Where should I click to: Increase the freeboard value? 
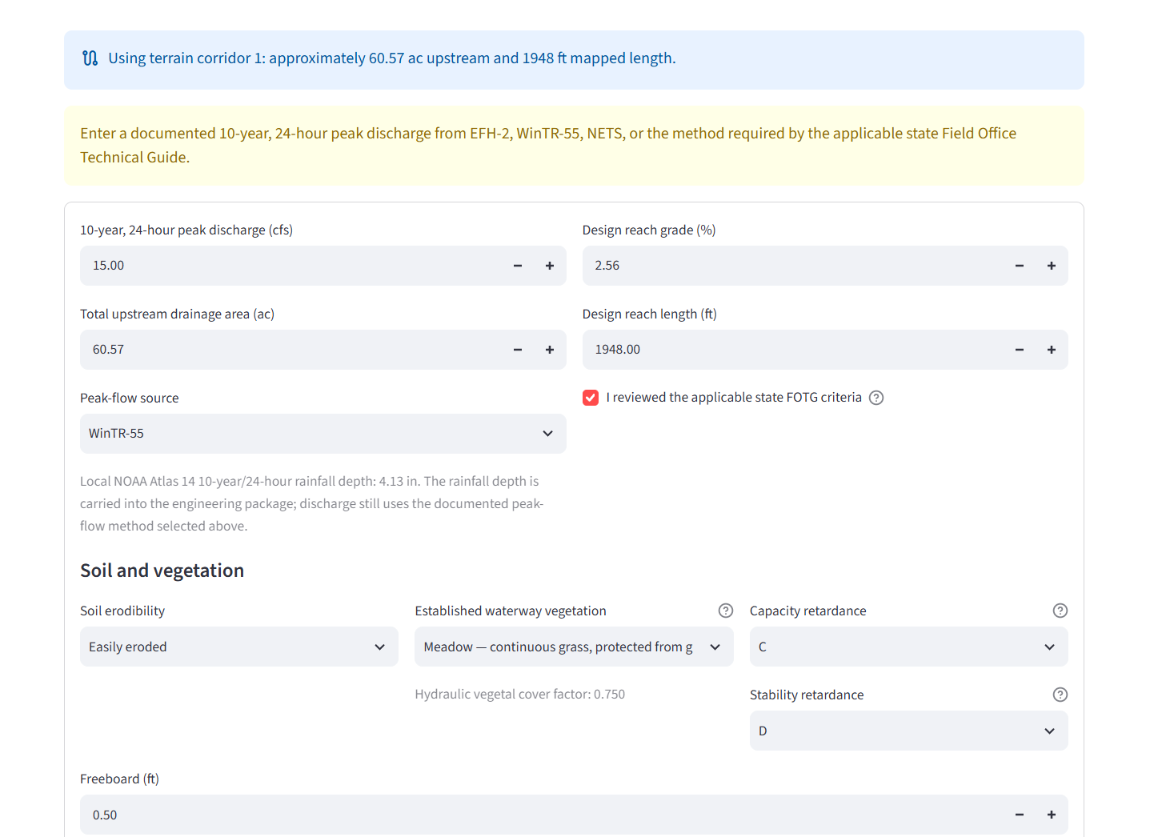tap(1052, 815)
